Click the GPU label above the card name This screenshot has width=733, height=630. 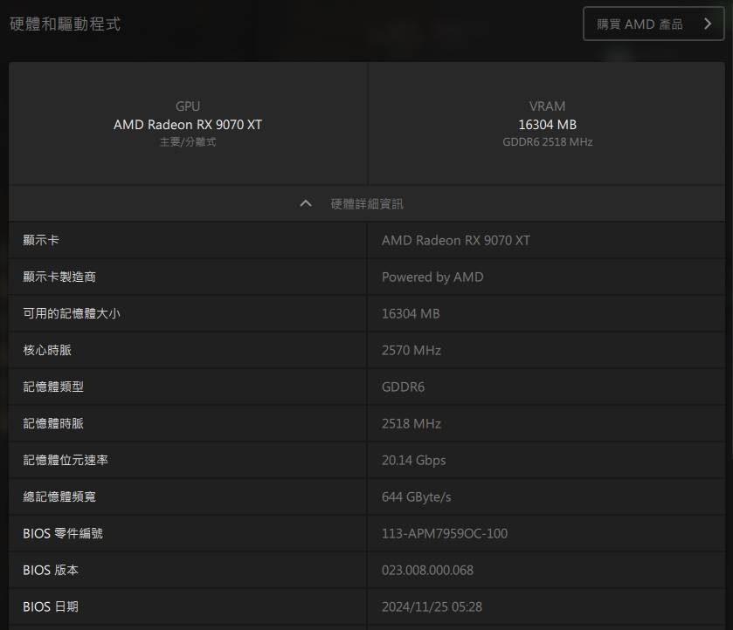[188, 106]
